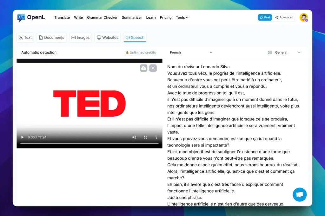Click the Unlimited credits label
This screenshot has height=216, width=325.
click(141, 52)
